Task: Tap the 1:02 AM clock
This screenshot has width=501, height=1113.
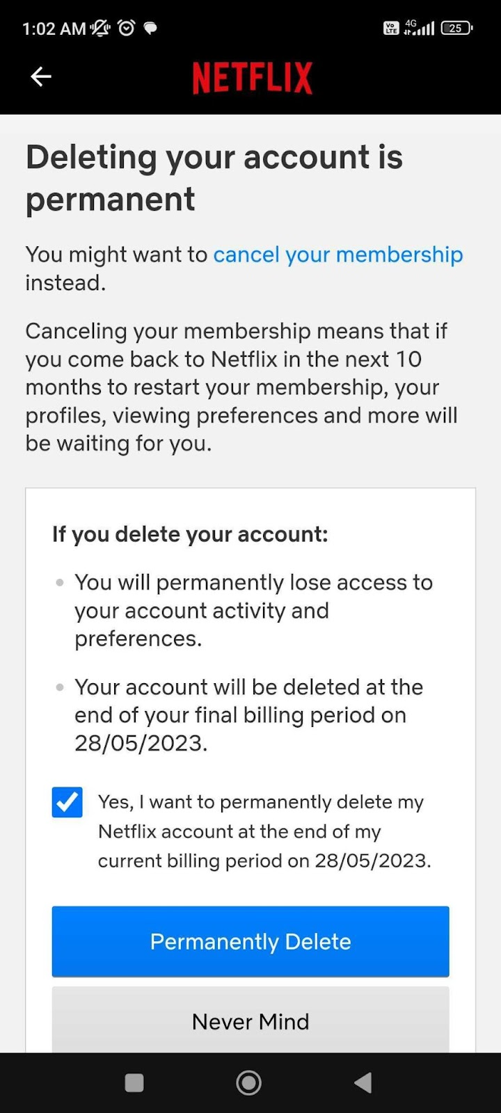Action: pyautogui.click(x=54, y=29)
